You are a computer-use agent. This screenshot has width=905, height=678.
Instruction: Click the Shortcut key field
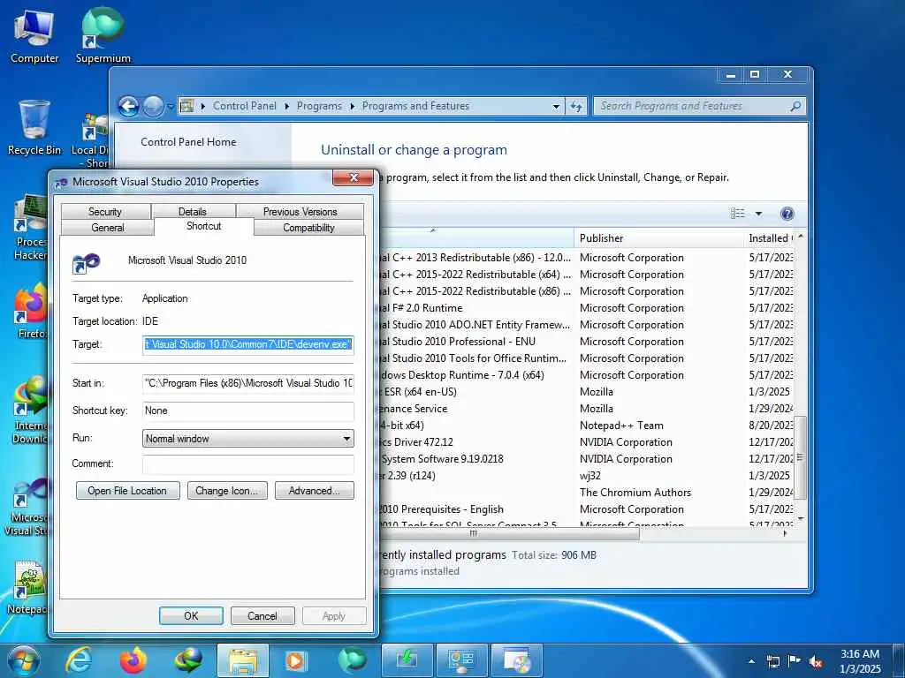(x=248, y=411)
